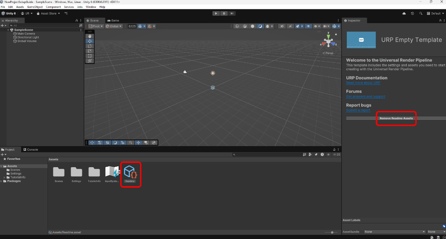This screenshot has height=239, width=446.
Task: Select the Rect transform tool
Action: tap(90, 56)
